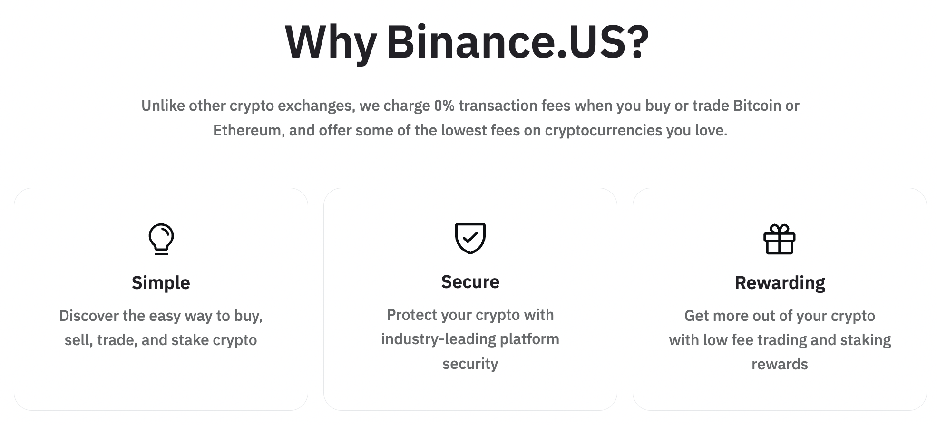
Task: Click empty area of the Simple card
Action: click(161, 380)
